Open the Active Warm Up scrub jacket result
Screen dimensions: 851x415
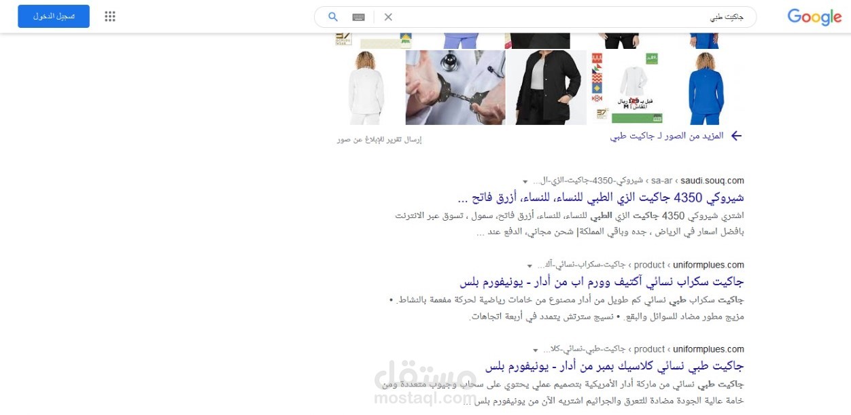point(602,282)
